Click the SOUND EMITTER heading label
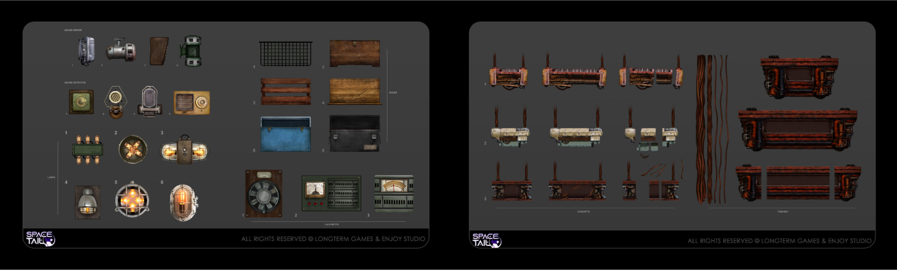 [x=73, y=30]
